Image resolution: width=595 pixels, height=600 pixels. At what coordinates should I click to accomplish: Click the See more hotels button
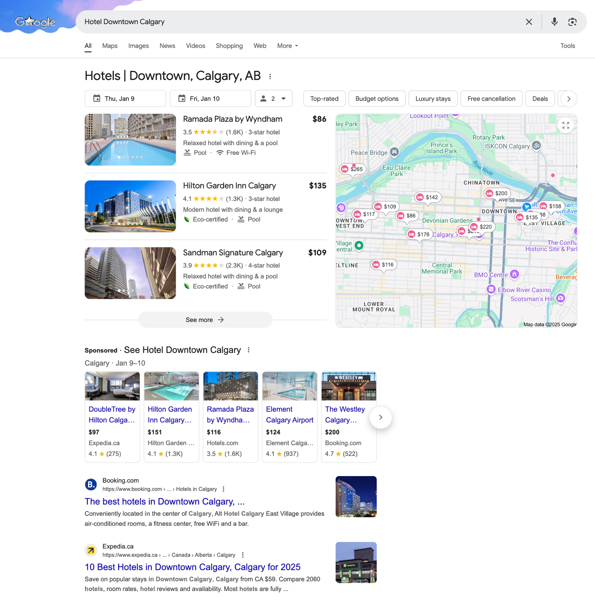[205, 320]
